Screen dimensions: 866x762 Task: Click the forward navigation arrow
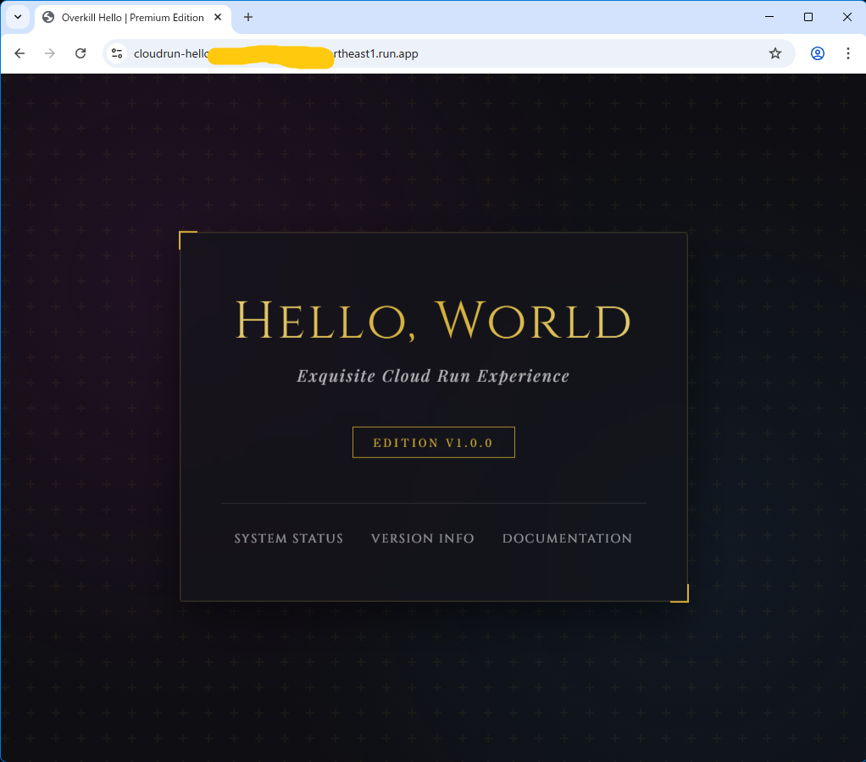point(50,52)
